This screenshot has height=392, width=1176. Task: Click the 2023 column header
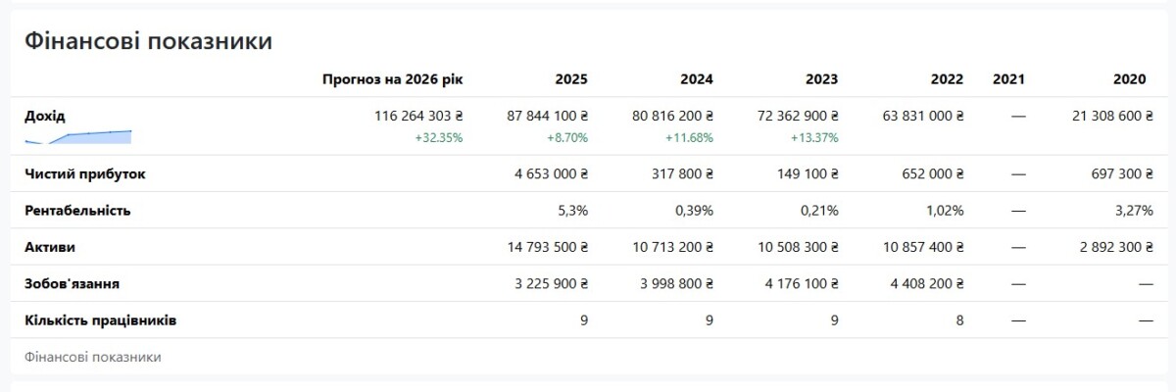(821, 79)
